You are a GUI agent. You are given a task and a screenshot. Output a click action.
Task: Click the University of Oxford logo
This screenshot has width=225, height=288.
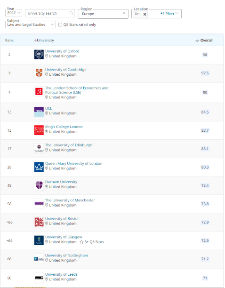pos(39,55)
